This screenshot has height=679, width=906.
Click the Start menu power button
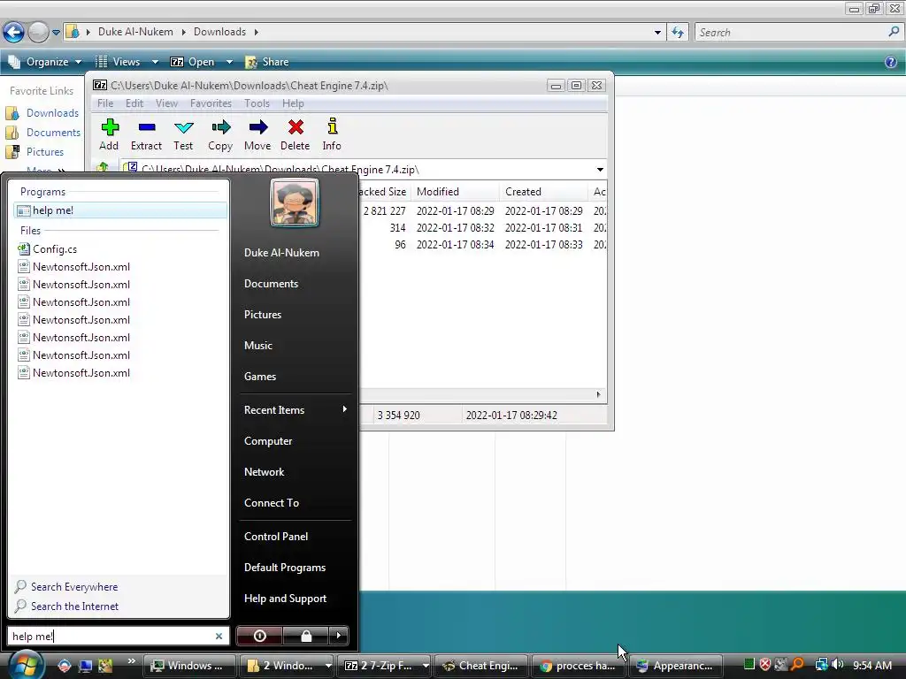coord(259,636)
